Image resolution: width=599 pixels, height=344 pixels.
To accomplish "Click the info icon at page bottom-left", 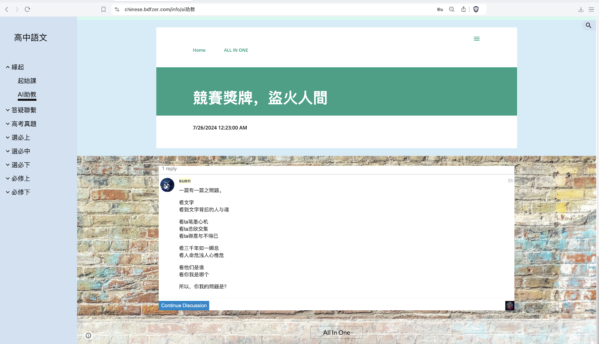I will pos(88,335).
